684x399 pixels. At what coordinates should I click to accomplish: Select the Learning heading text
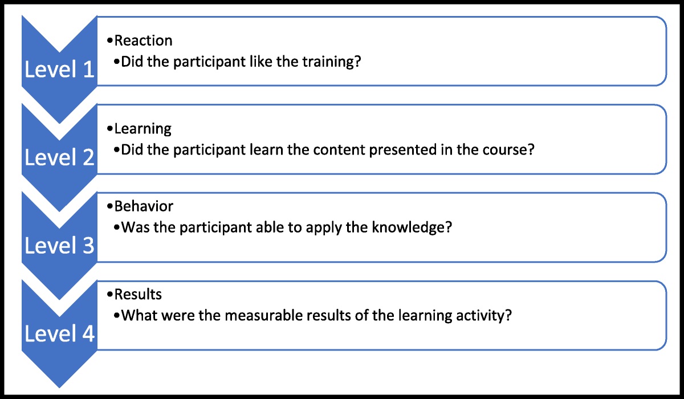pos(142,129)
